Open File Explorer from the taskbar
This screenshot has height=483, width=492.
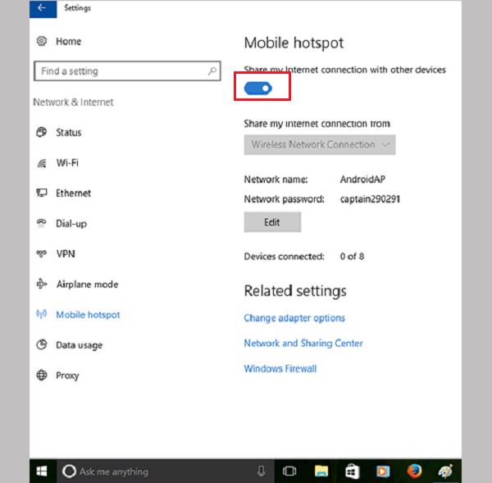(321, 472)
